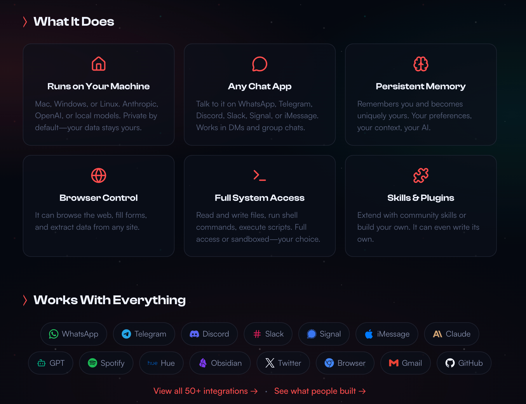The width and height of the screenshot is (526, 404).
Task: Open the Obsidian integration chip
Action: (220, 363)
